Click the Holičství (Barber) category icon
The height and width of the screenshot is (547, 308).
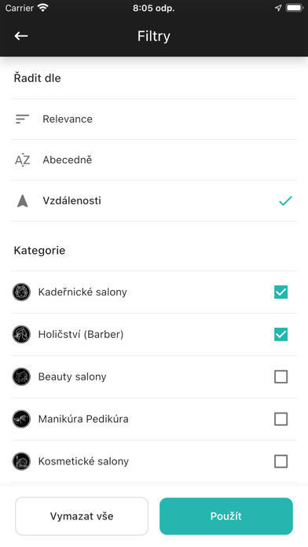(x=21, y=334)
